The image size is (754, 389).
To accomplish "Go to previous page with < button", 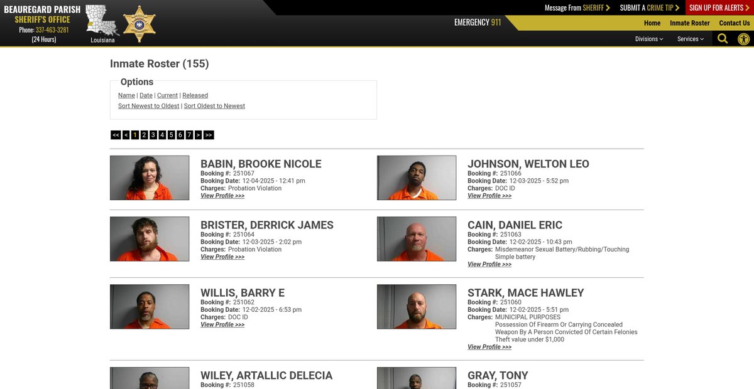I will (x=126, y=135).
